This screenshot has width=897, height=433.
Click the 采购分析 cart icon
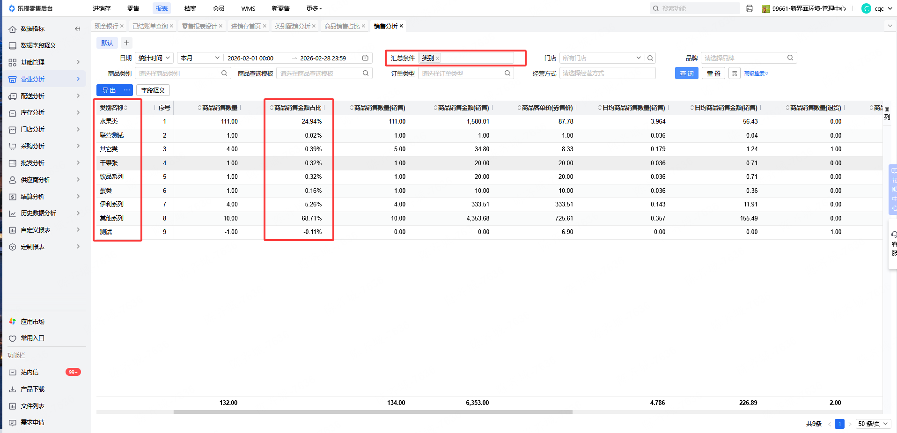[x=13, y=146]
